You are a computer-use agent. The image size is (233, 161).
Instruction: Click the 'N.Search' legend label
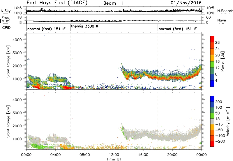[225, 11]
